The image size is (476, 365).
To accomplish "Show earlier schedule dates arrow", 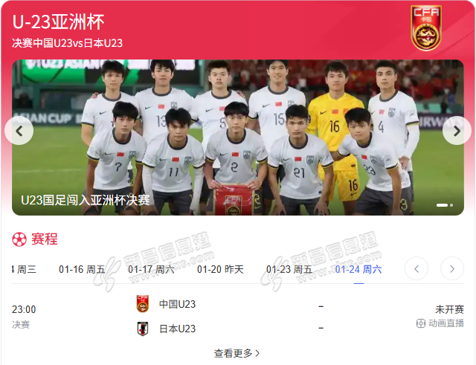I will [x=416, y=268].
